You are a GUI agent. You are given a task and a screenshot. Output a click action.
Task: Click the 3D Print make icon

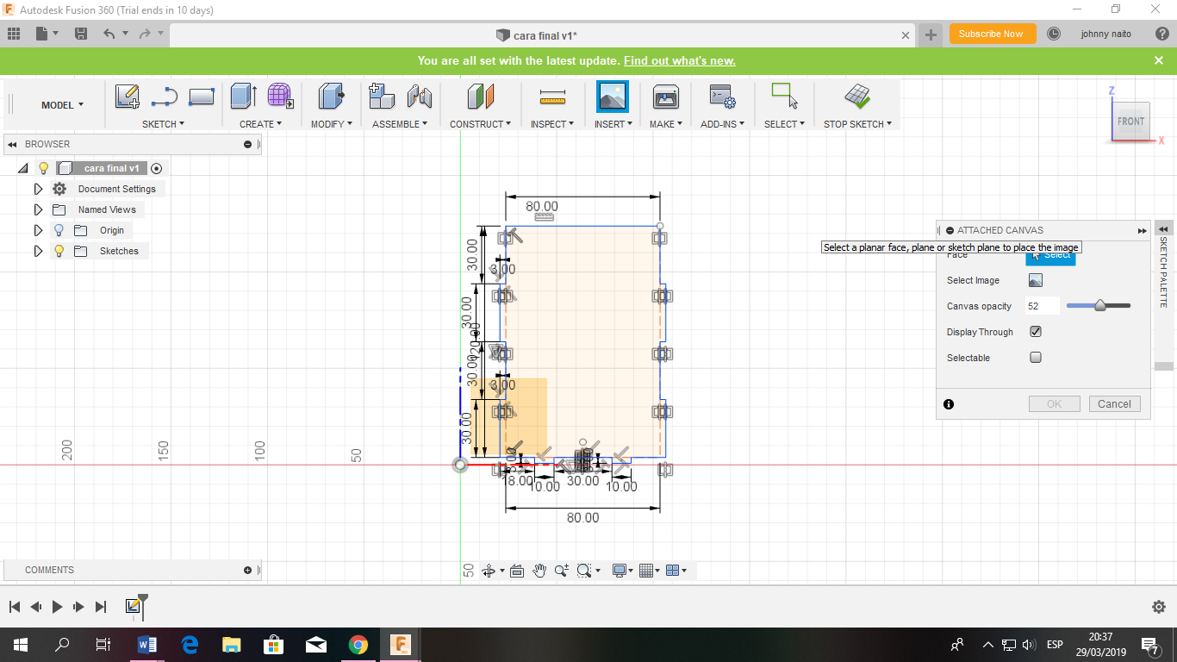665,97
